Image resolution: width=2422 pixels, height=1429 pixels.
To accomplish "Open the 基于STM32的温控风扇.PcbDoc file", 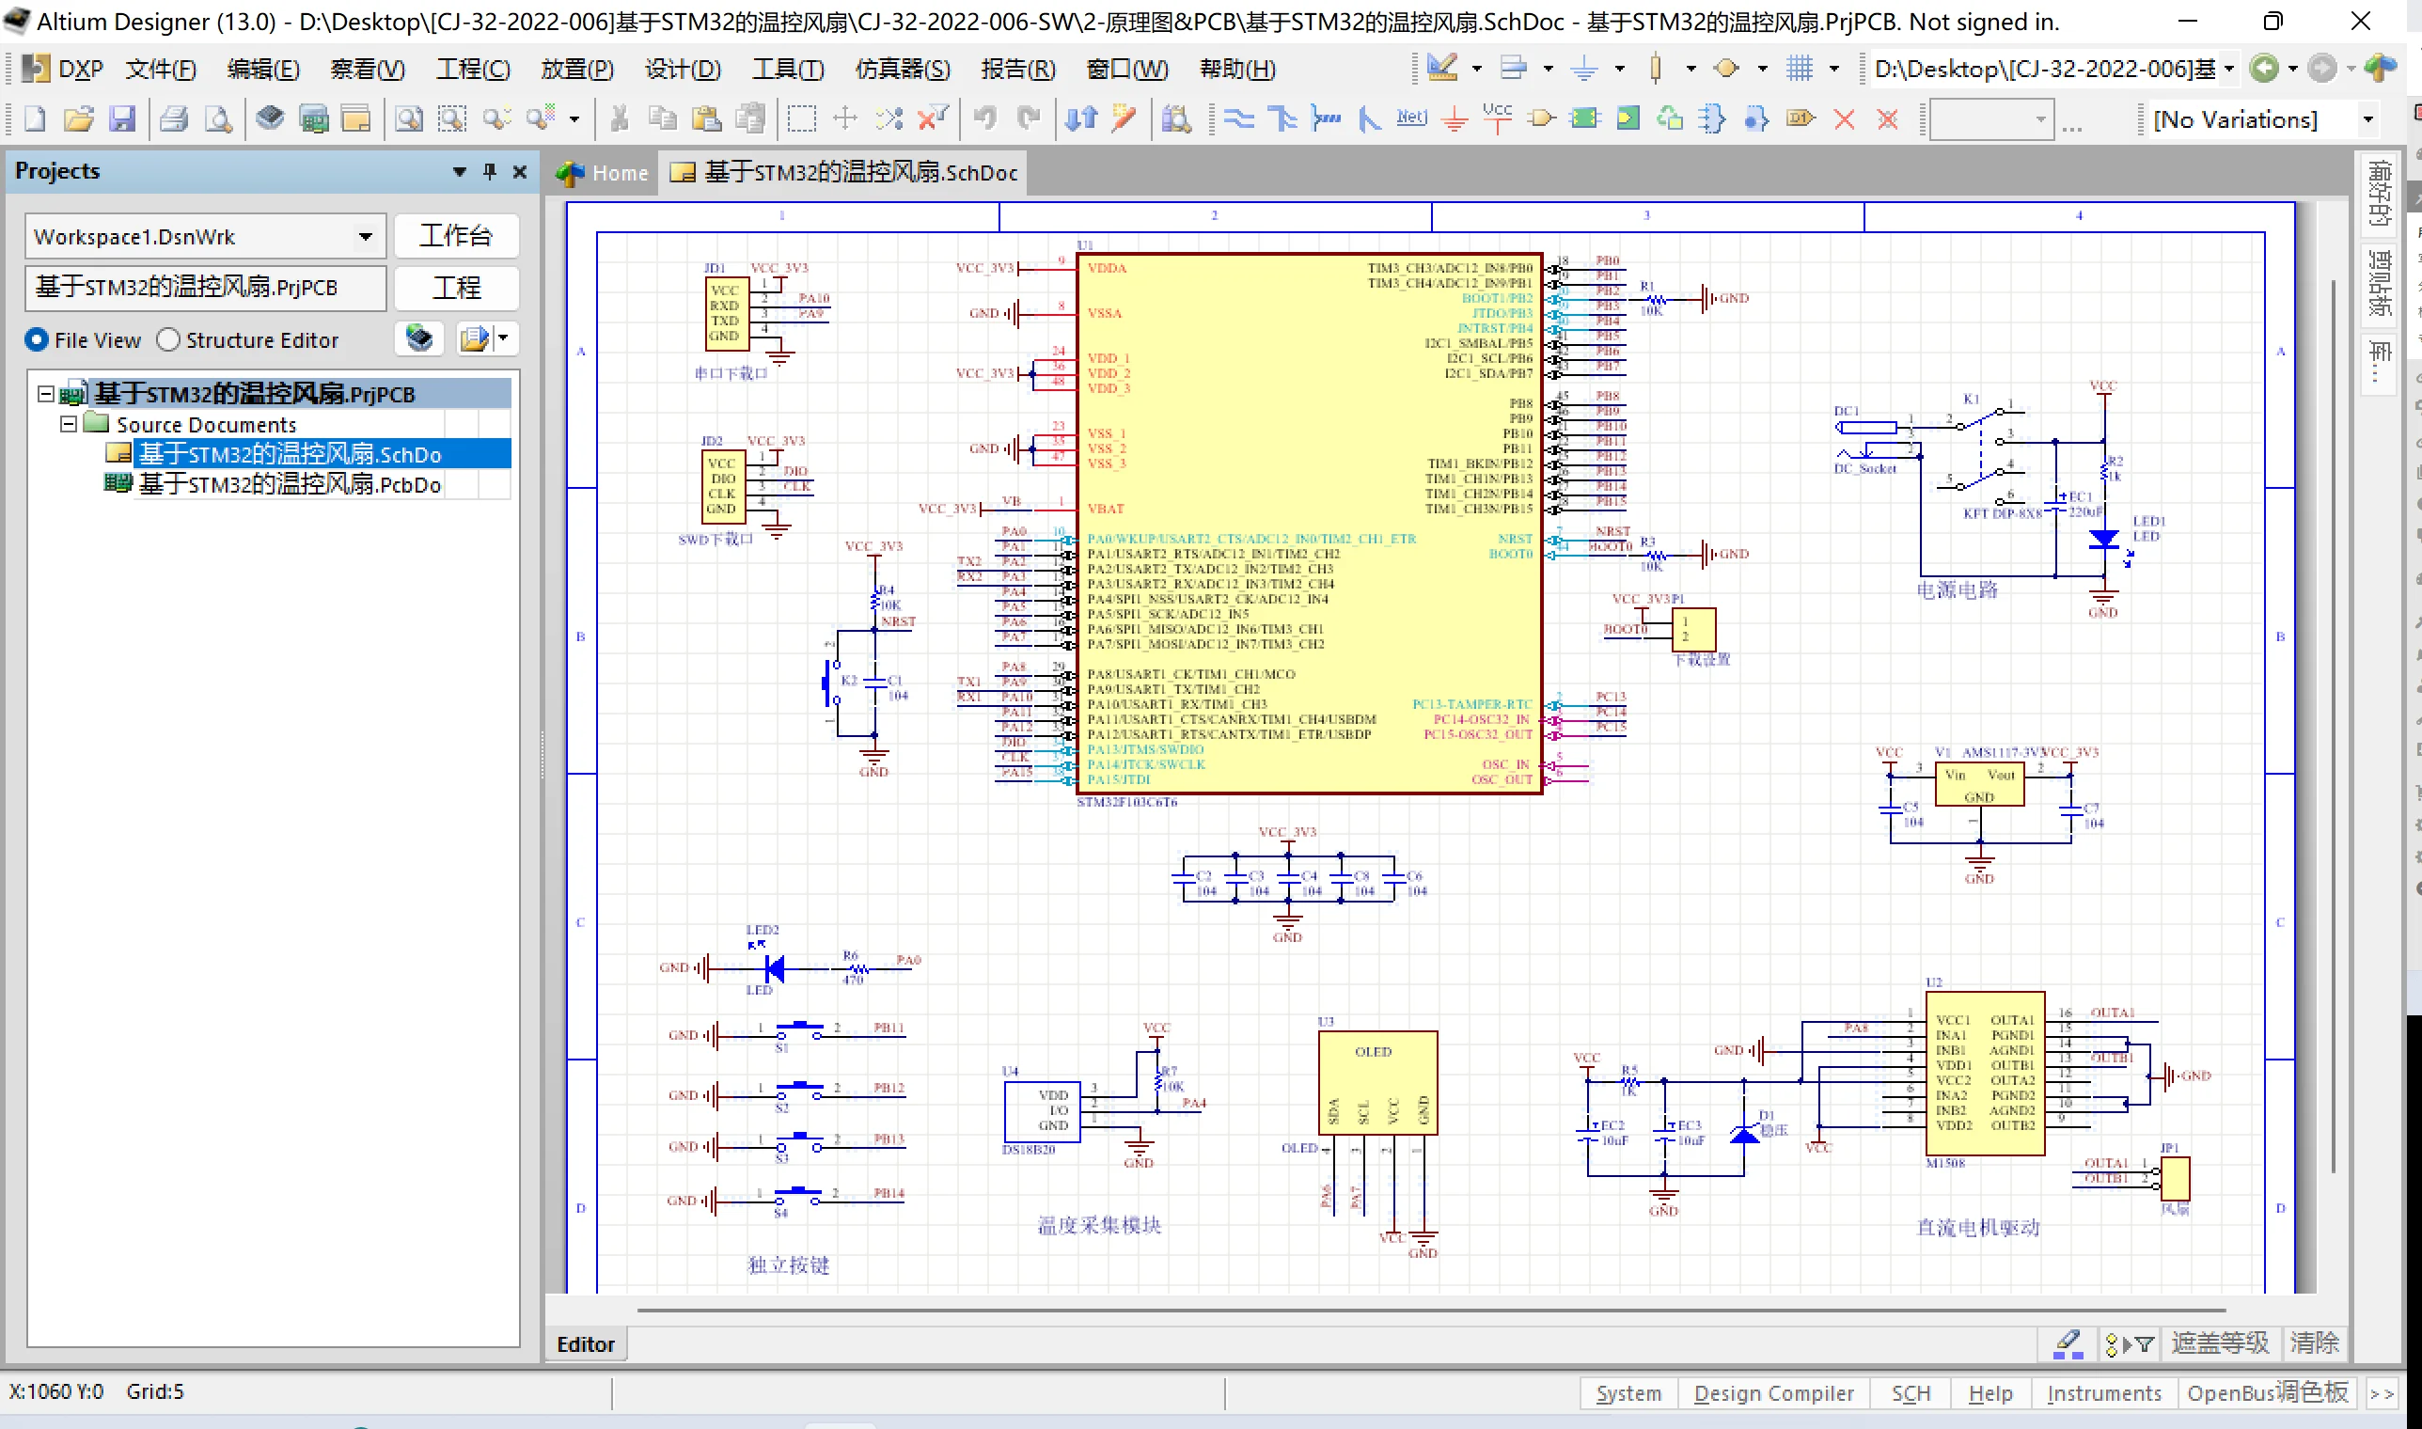I will tap(289, 484).
